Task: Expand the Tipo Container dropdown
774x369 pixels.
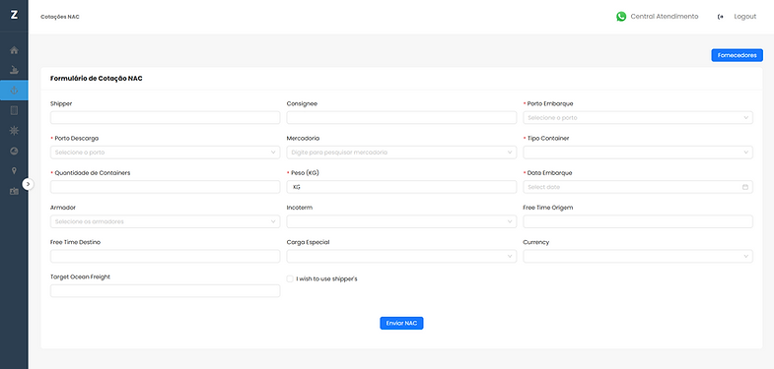Action: [638, 153]
